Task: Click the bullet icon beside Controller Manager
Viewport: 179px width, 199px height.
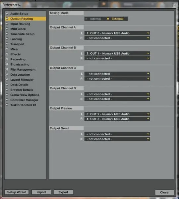Action: pyautogui.click(x=7, y=99)
